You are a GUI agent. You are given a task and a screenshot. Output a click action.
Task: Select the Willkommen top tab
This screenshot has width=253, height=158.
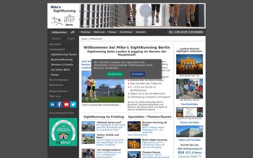pos(59,32)
